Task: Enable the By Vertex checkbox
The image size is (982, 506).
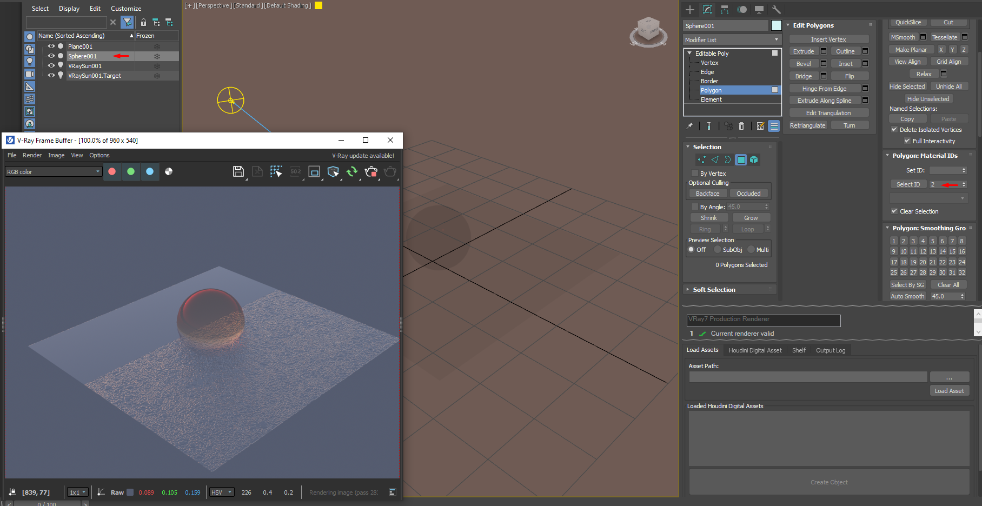Action: [x=695, y=174]
